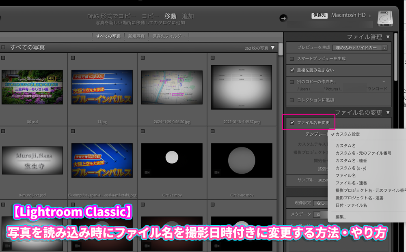Image resolution: width=406 pixels, height=252 pixels.
Task: Open the arrow menu for 別のコピーの作成先
Action: (384, 81)
